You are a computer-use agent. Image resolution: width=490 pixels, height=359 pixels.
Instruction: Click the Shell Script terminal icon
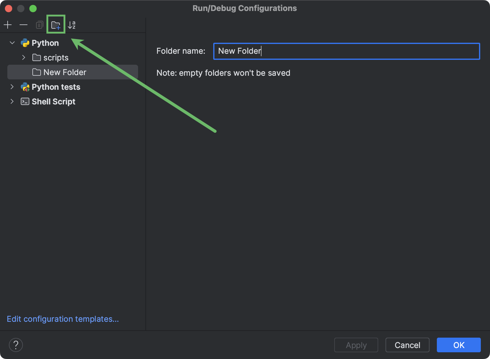tap(24, 101)
